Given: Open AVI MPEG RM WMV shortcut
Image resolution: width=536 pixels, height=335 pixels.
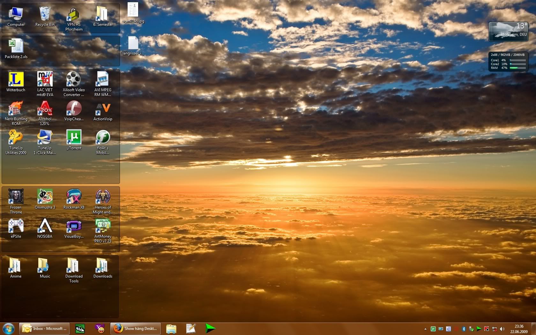Looking at the screenshot, I should 103,84.
